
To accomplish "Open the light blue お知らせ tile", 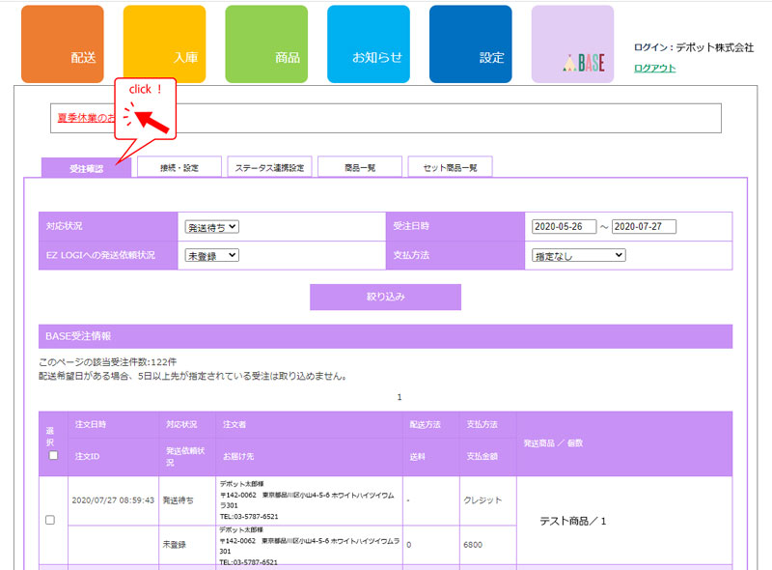I will click(368, 43).
